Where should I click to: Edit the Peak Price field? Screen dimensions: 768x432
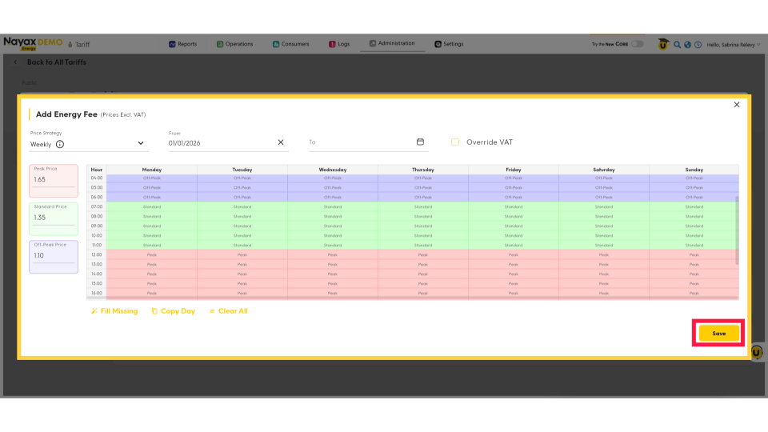pyautogui.click(x=53, y=181)
